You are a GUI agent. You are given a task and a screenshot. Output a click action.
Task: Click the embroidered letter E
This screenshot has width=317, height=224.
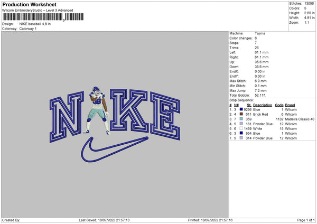pos(165,116)
